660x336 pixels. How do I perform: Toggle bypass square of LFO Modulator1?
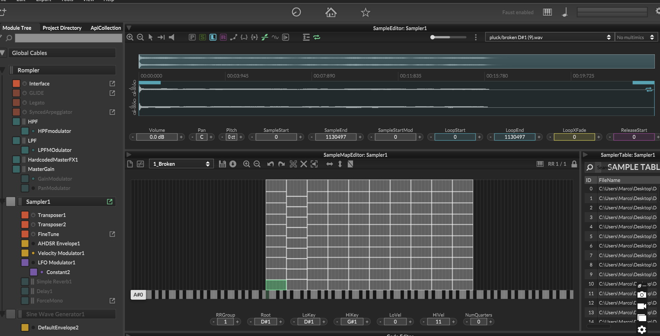click(x=25, y=262)
